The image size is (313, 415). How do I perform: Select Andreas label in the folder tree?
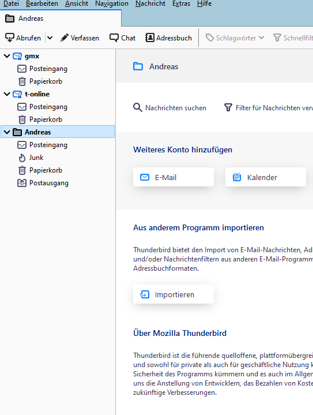pos(38,132)
